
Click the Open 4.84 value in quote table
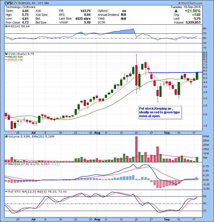25,11
